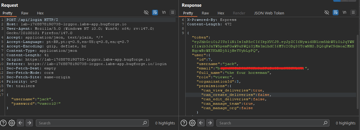Open search settings gear below Response panel
This screenshot has height=130, width=360.
pyautogui.click(x=192, y=123)
